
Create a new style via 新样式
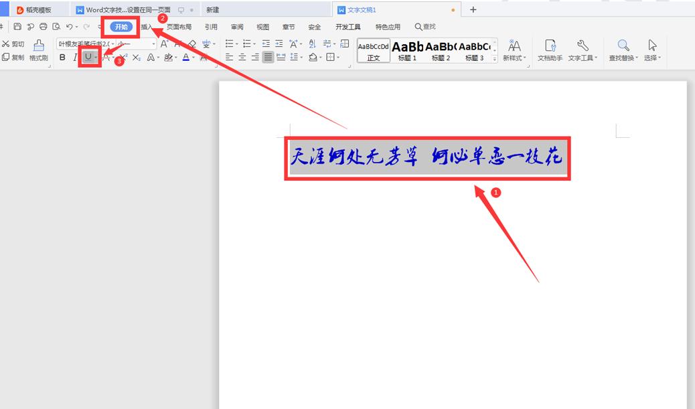(x=514, y=49)
